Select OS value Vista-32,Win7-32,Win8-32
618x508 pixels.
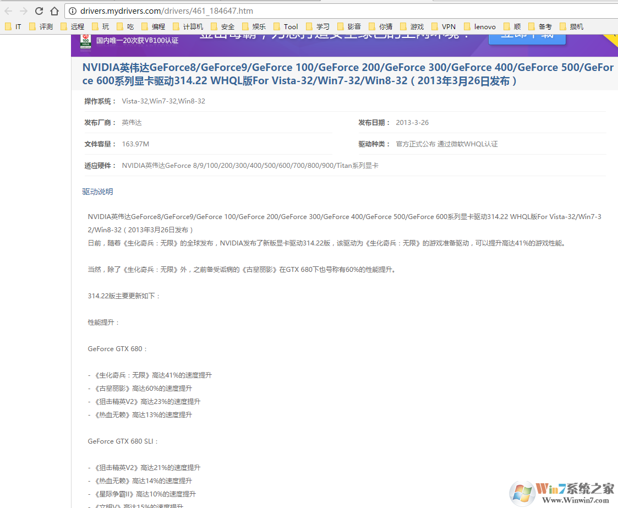[x=163, y=101]
